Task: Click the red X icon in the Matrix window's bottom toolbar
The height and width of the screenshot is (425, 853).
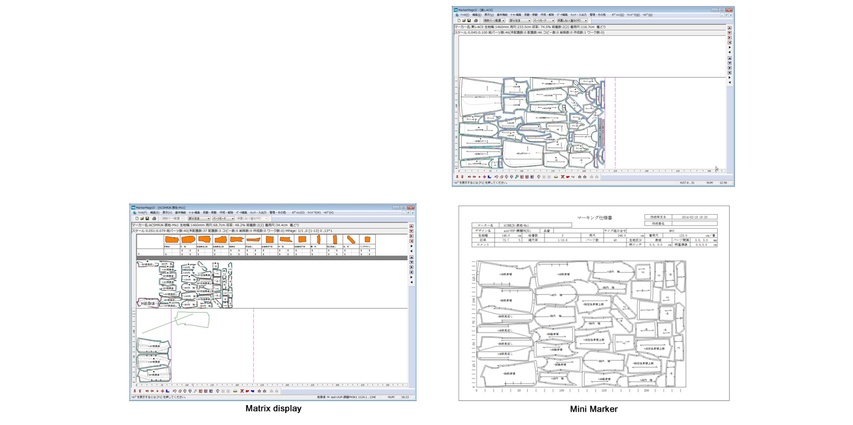Action: tap(241, 390)
